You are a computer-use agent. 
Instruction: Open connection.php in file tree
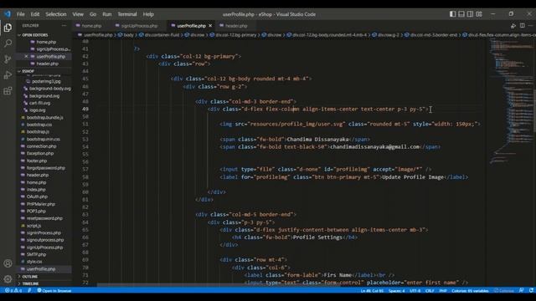pos(41,146)
